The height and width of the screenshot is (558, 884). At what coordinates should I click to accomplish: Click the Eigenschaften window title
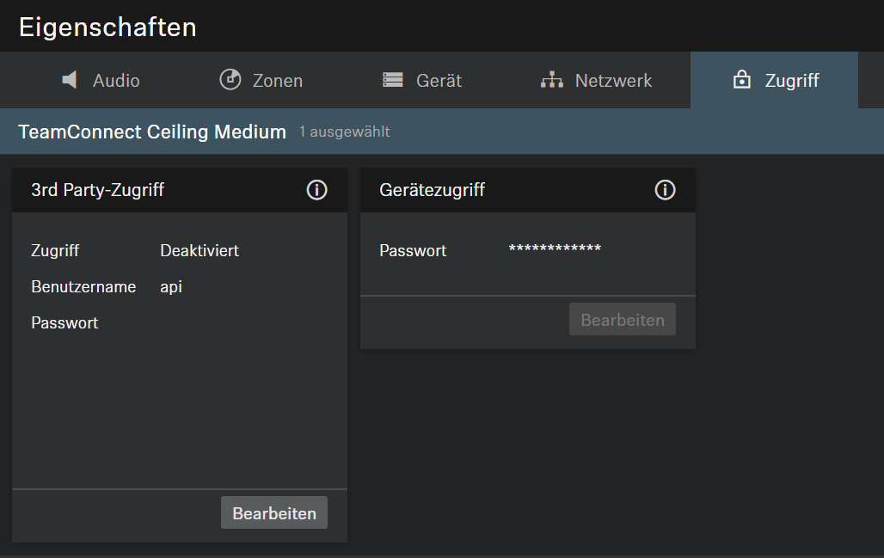click(107, 27)
